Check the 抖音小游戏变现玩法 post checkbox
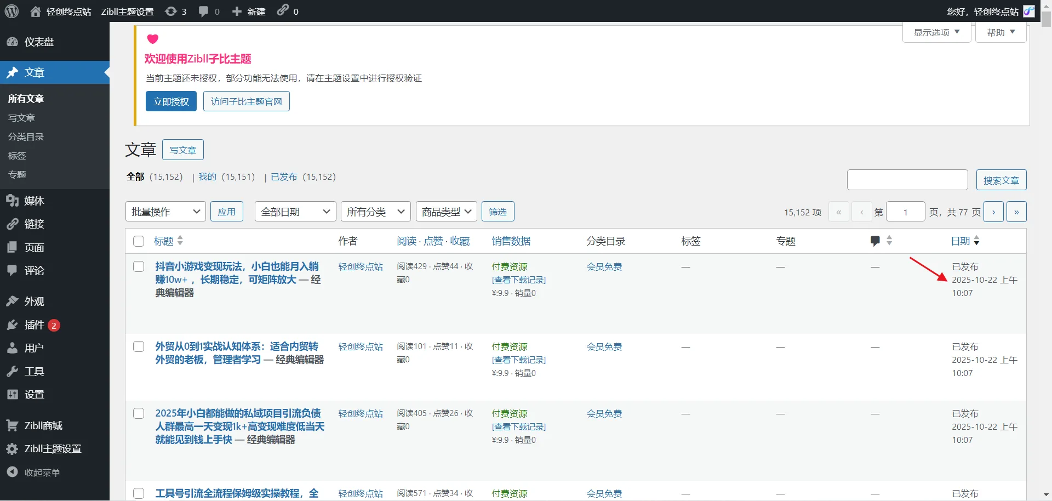 [139, 266]
